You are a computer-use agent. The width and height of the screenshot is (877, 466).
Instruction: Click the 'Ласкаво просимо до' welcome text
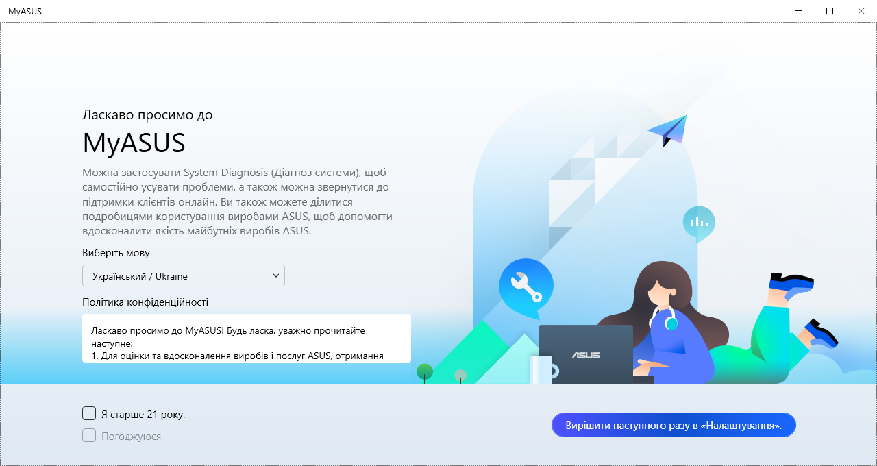147,114
